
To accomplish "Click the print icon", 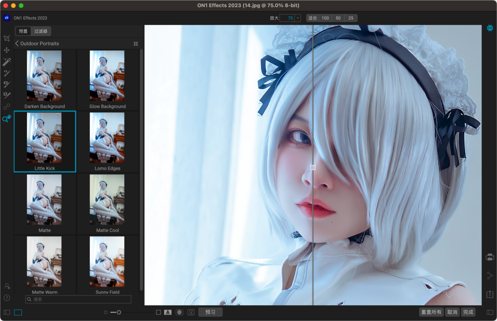I will tap(490, 257).
